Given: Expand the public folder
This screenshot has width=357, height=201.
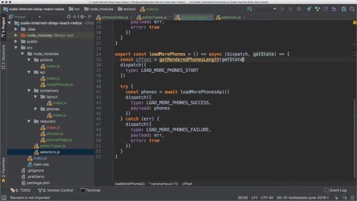Looking at the screenshot, I should [16, 41].
